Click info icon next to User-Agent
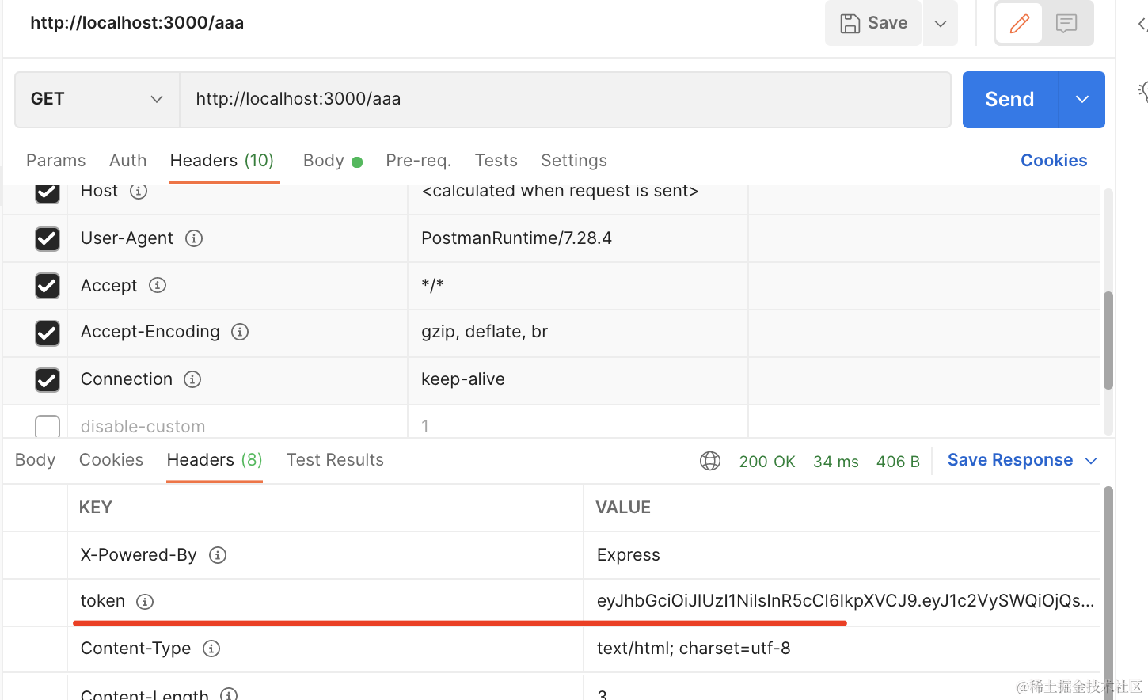The height and width of the screenshot is (700, 1148). pyautogui.click(x=194, y=238)
